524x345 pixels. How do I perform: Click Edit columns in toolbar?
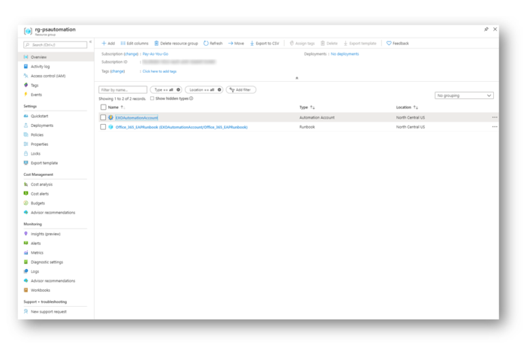click(x=134, y=44)
